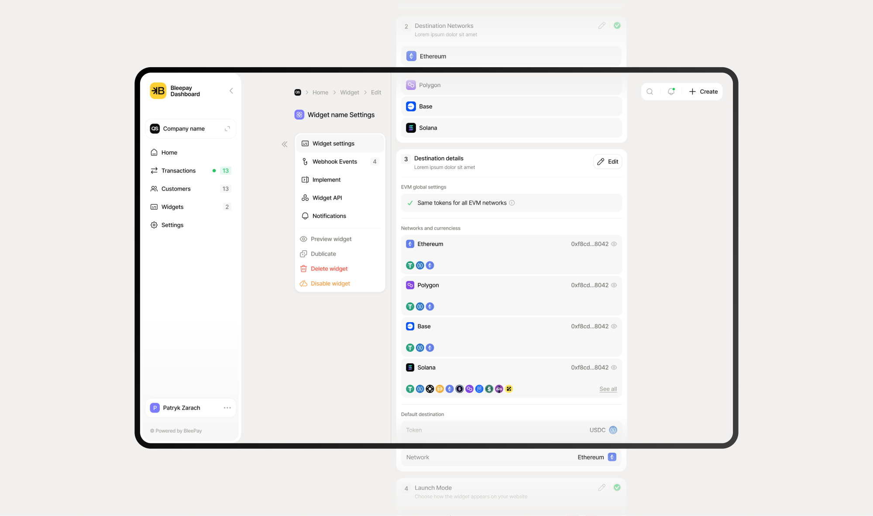Open Transactions in sidebar
The height and width of the screenshot is (516, 873).
(x=191, y=171)
